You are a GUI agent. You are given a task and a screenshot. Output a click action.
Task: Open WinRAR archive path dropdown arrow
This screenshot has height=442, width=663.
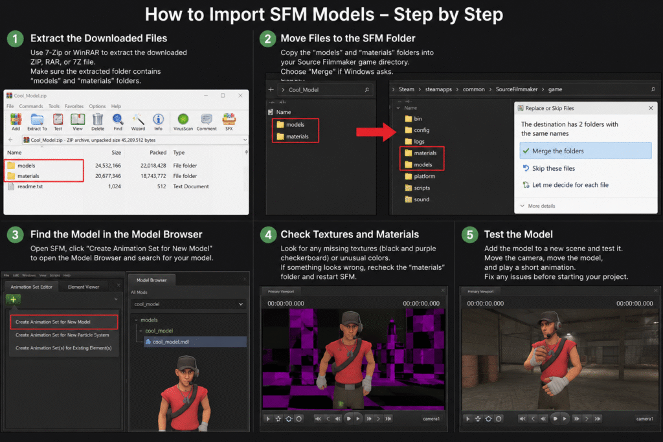pyautogui.click(x=245, y=140)
